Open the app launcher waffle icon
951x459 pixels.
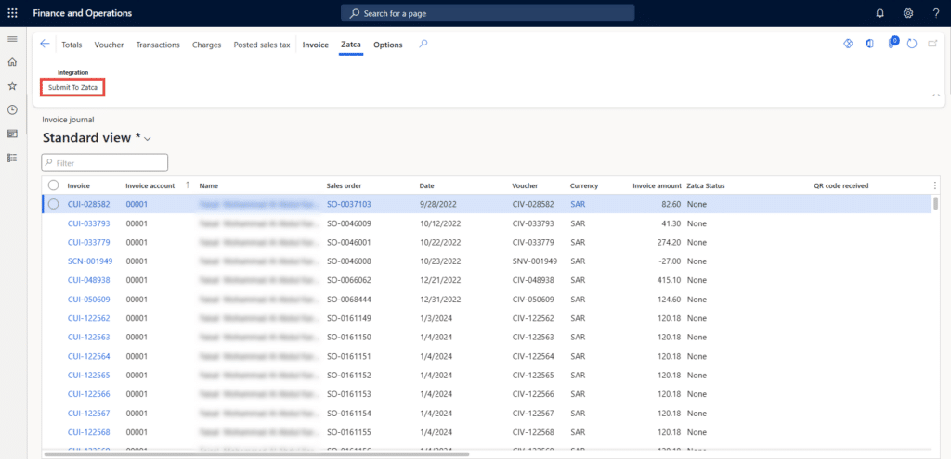[x=12, y=13]
